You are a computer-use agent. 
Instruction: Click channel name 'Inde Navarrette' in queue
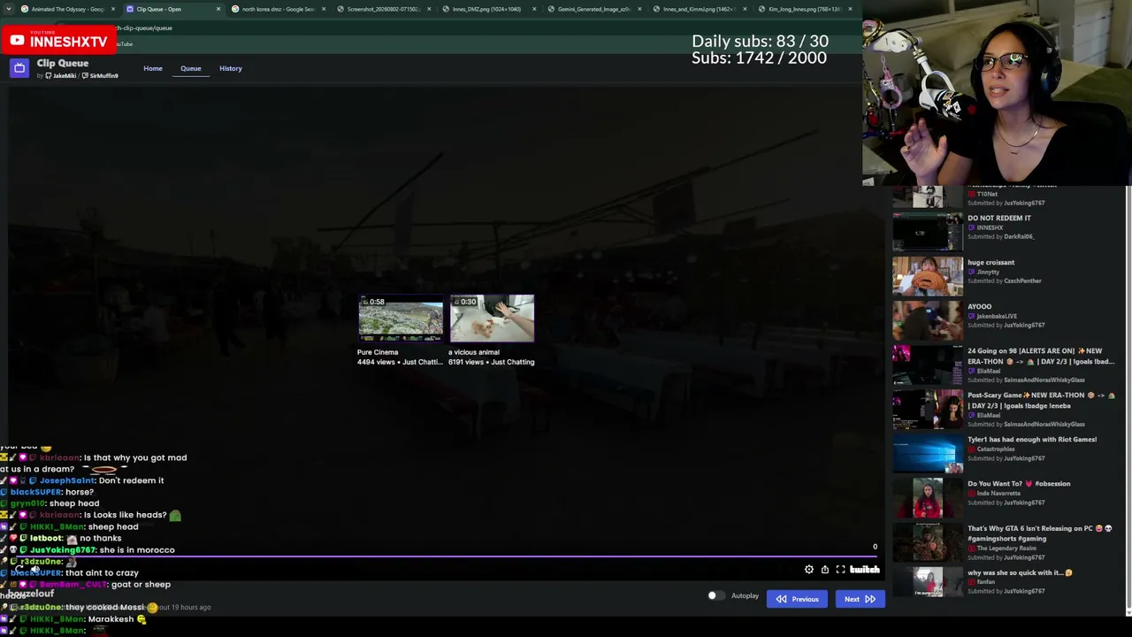pyautogui.click(x=999, y=493)
